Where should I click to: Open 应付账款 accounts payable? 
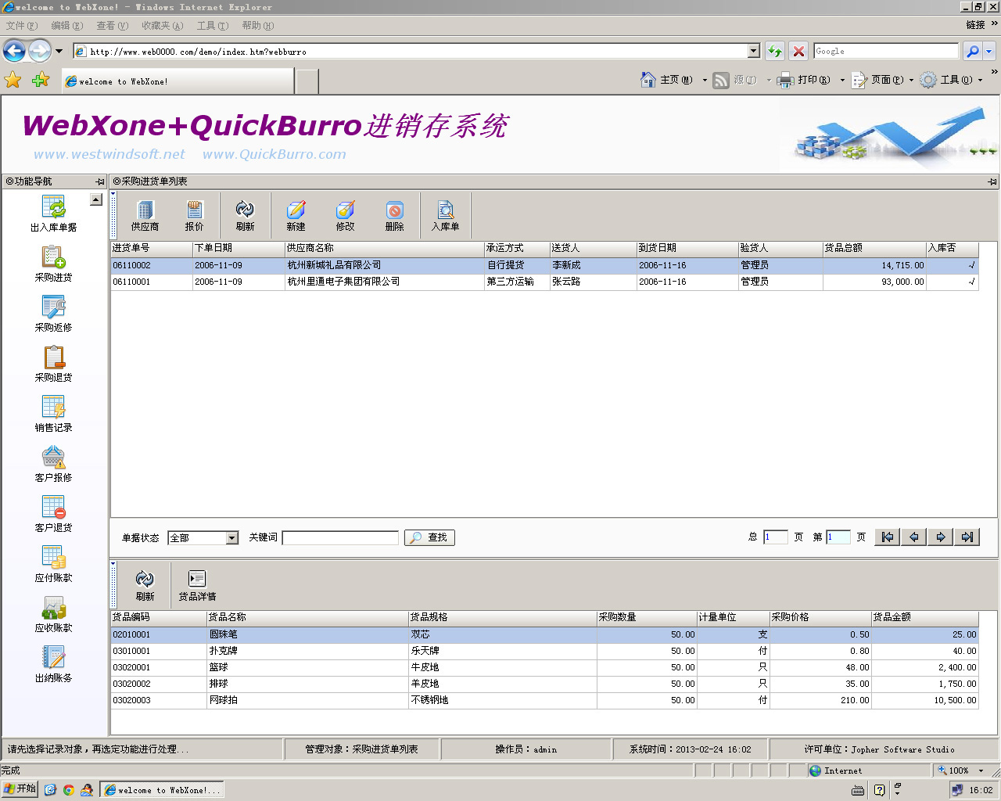[53, 564]
